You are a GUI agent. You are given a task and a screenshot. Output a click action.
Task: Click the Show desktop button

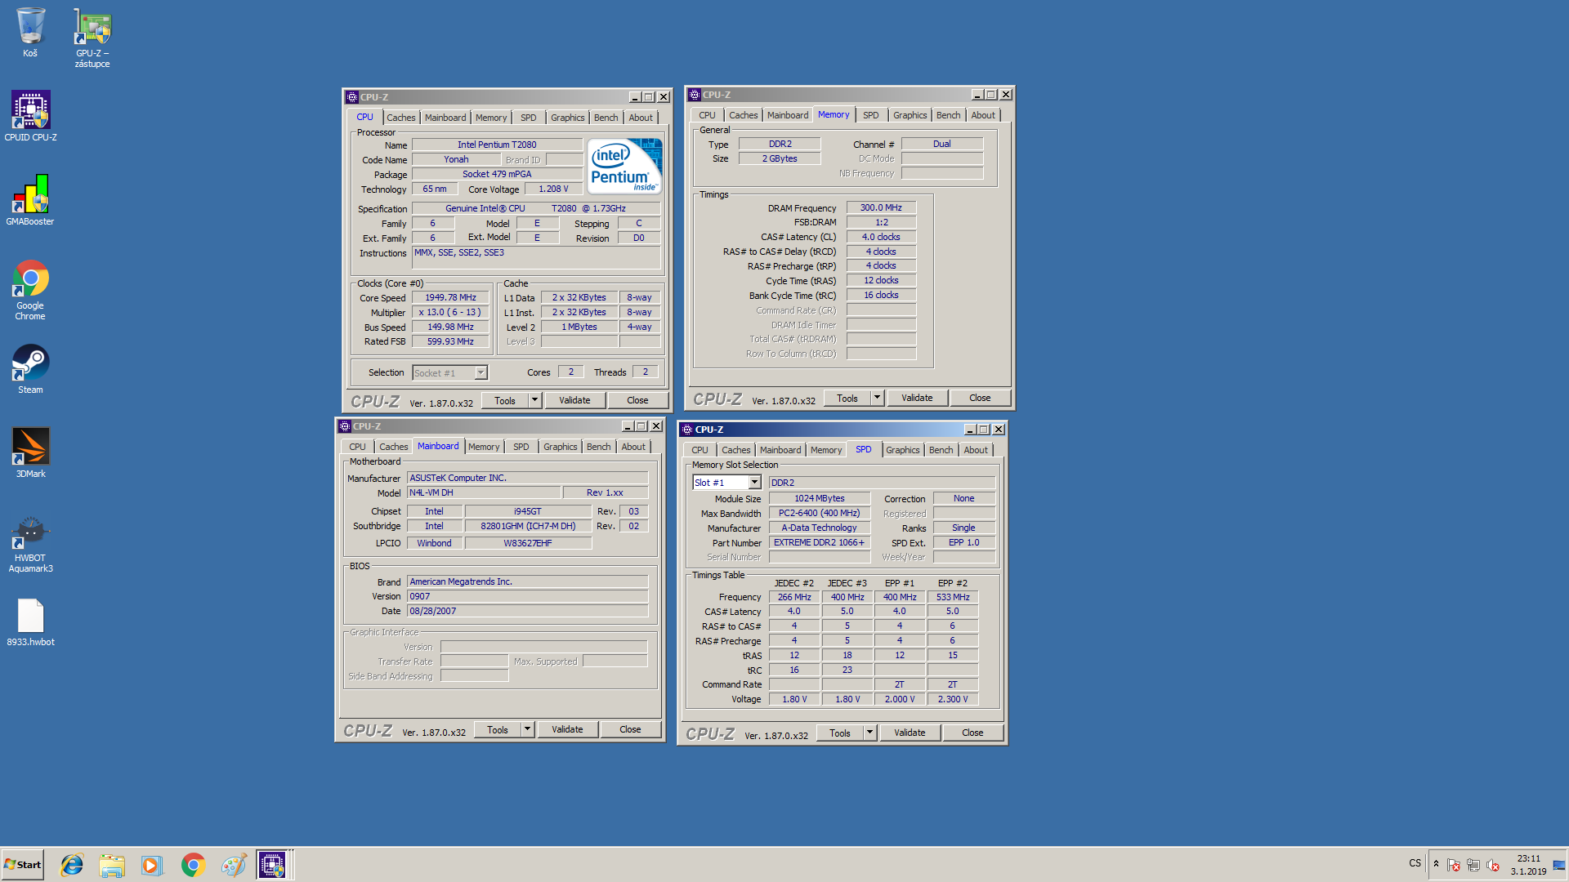(1559, 865)
